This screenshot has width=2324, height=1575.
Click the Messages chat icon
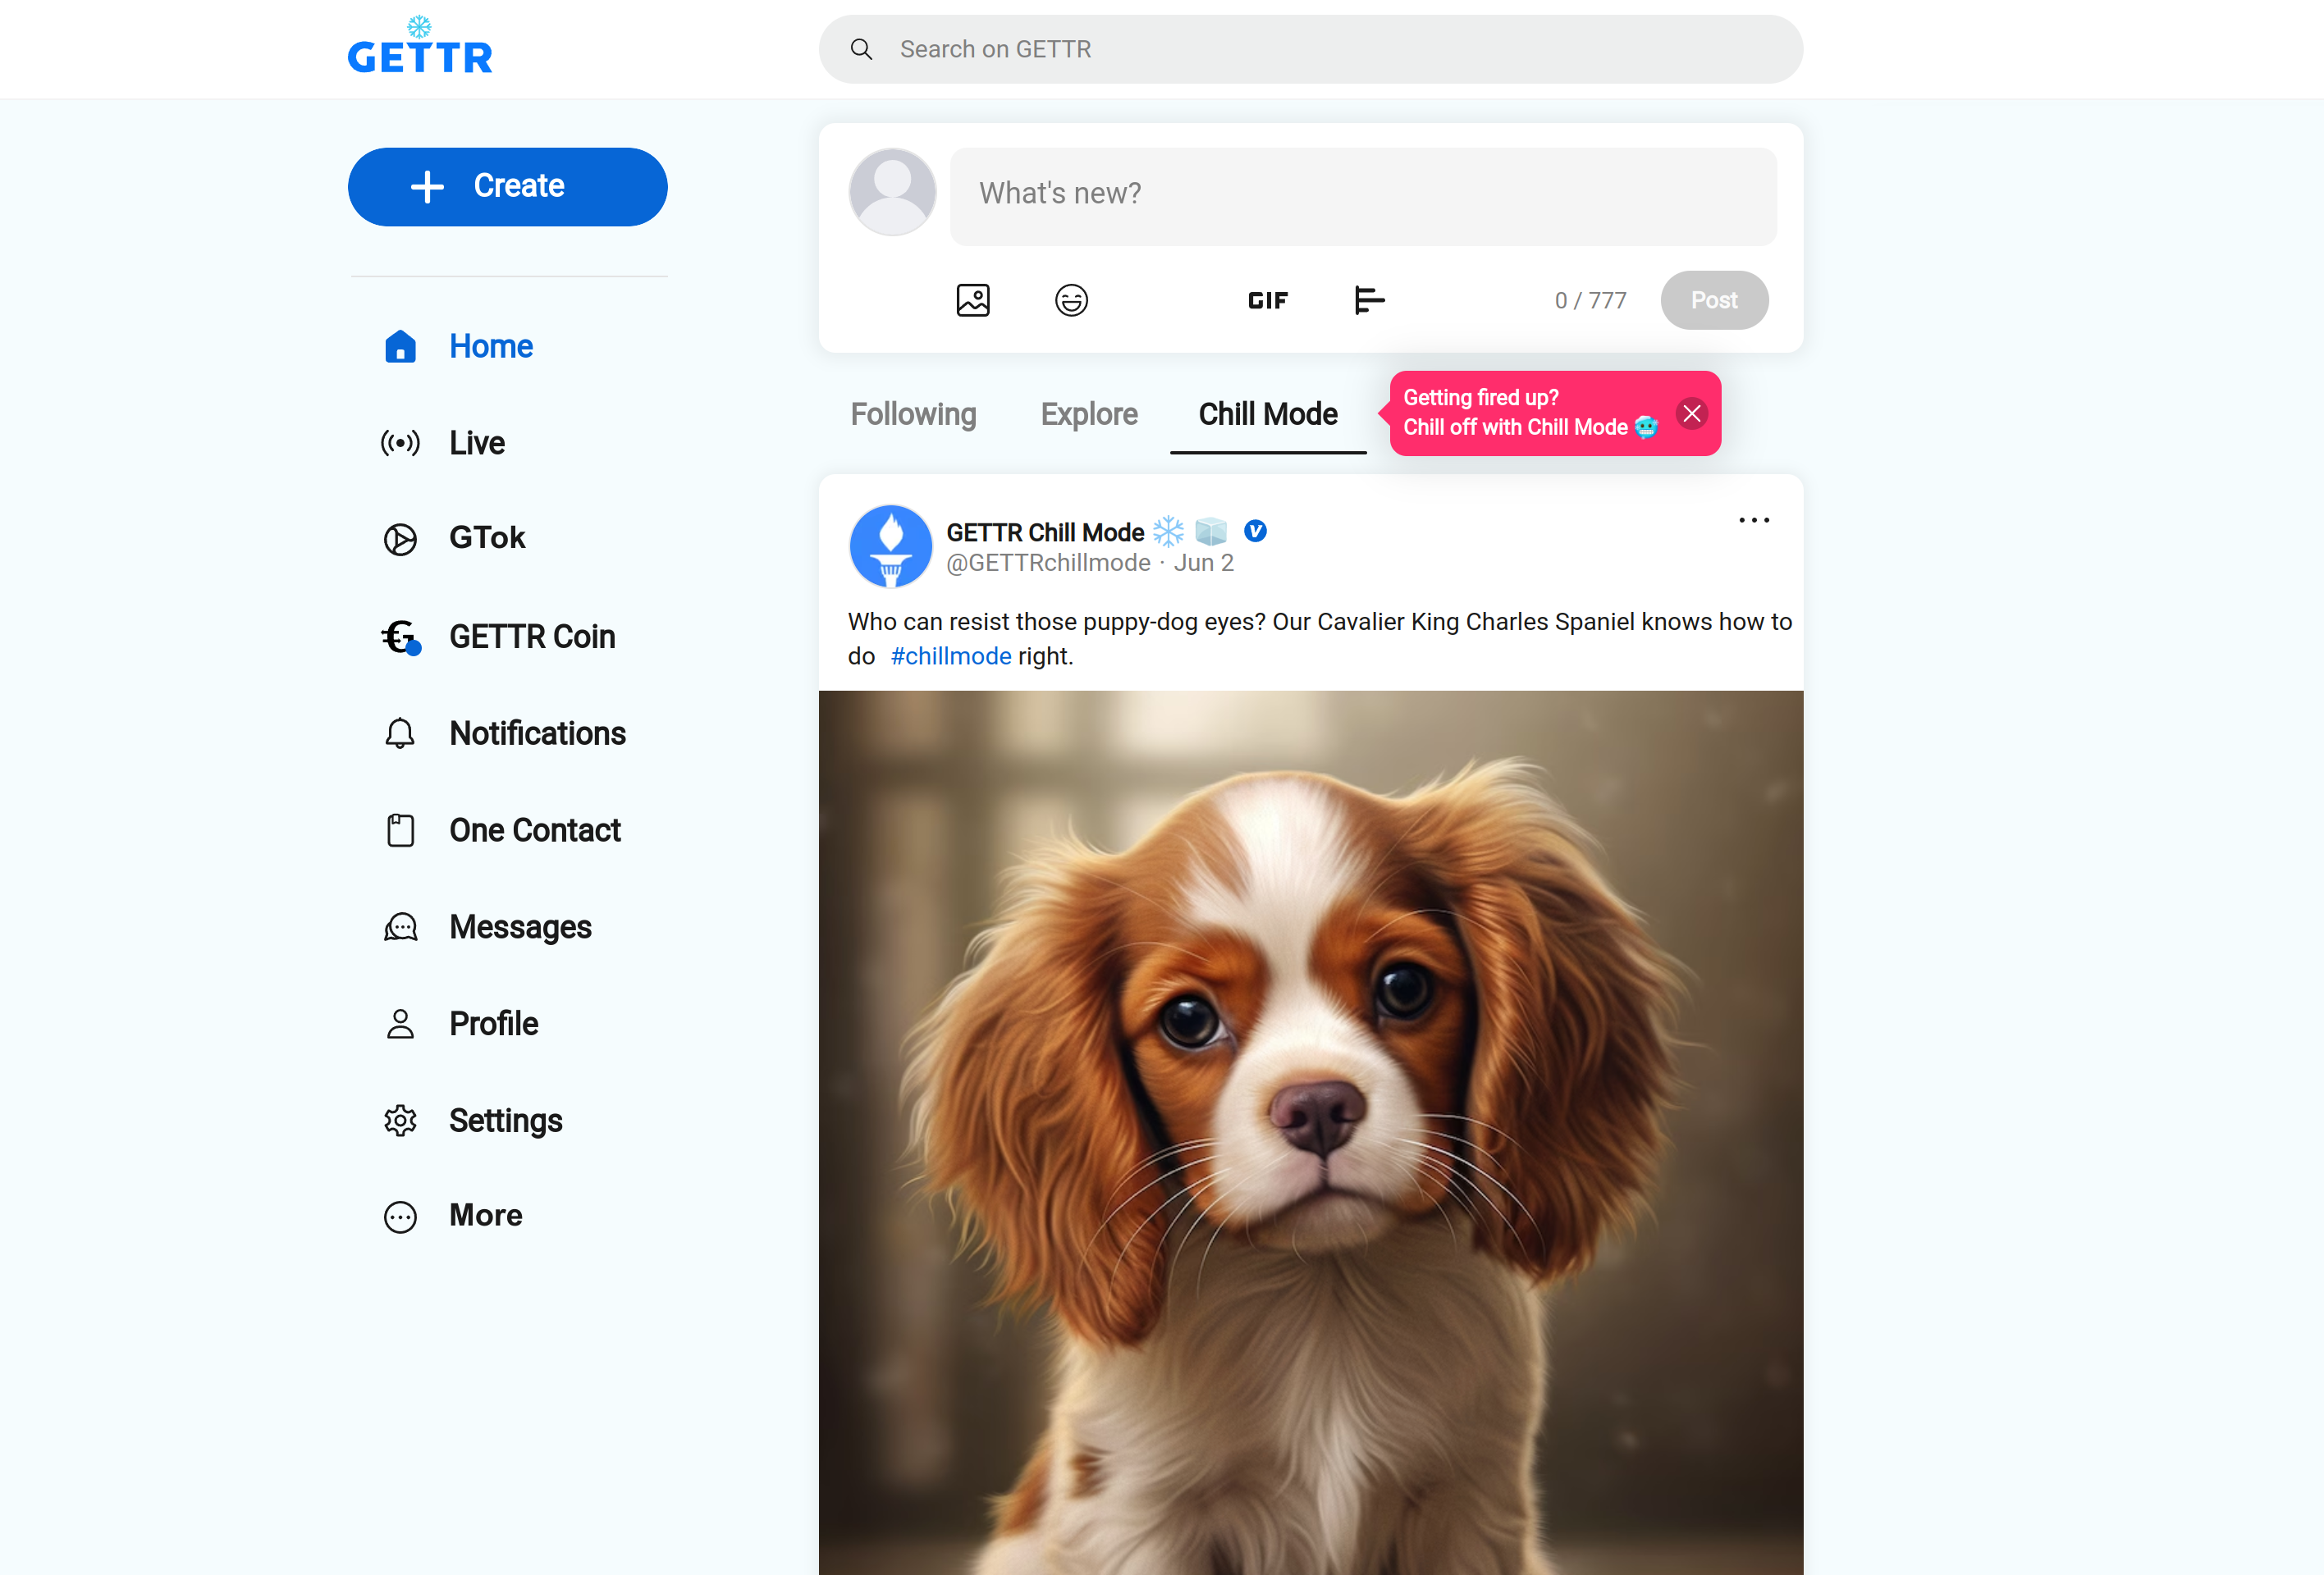point(400,928)
